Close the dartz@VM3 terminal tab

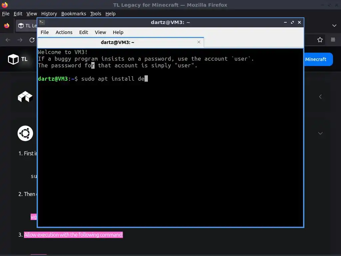click(198, 42)
